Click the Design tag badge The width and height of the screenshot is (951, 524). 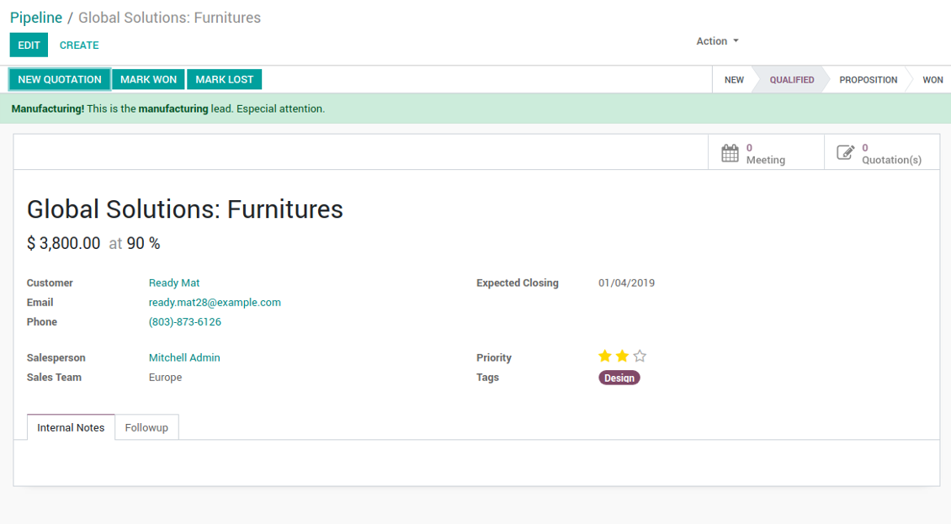pyautogui.click(x=619, y=378)
